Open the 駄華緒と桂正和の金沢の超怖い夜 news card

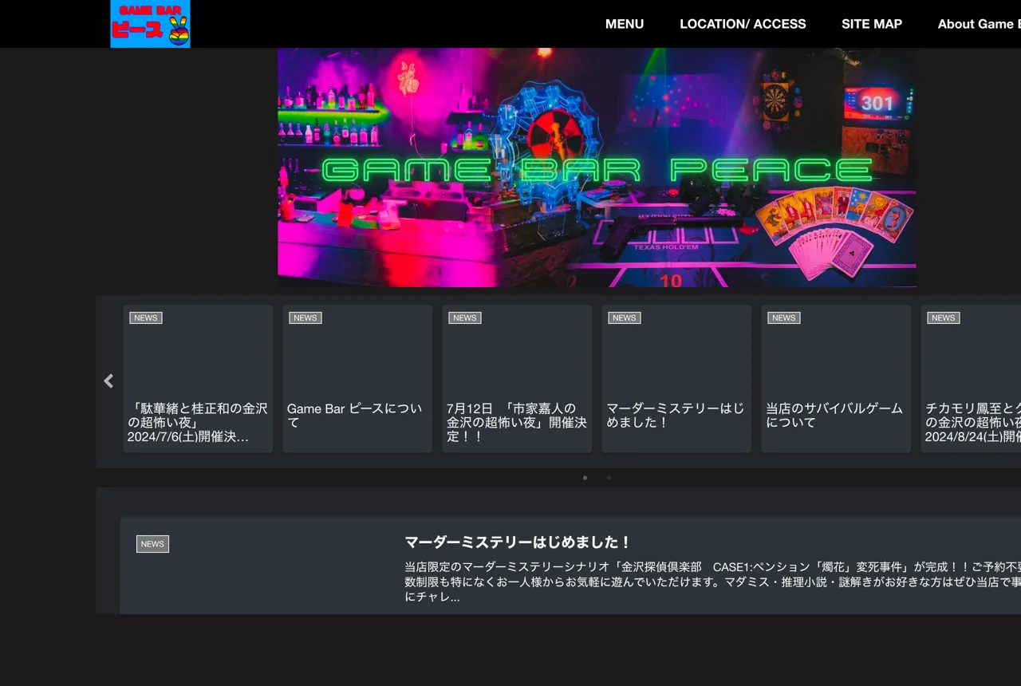pyautogui.click(x=198, y=379)
